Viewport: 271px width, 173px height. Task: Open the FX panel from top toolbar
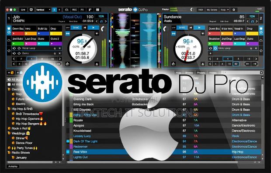(x=82, y=10)
